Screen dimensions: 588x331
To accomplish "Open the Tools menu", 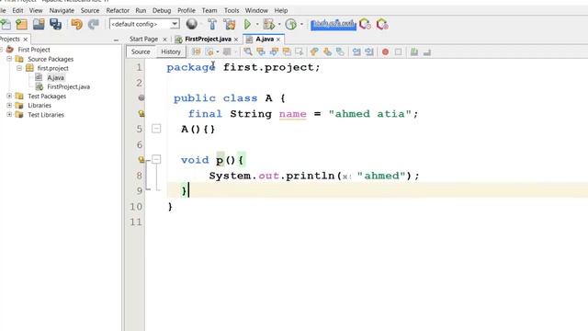I will [232, 10].
